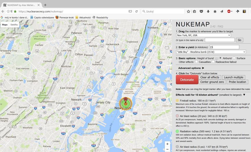Click the Go button next to city field

click(239, 40)
